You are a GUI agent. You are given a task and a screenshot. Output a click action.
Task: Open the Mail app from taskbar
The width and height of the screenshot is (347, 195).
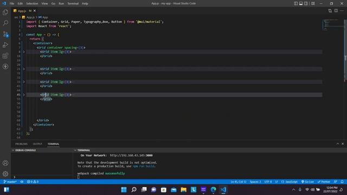point(173,190)
